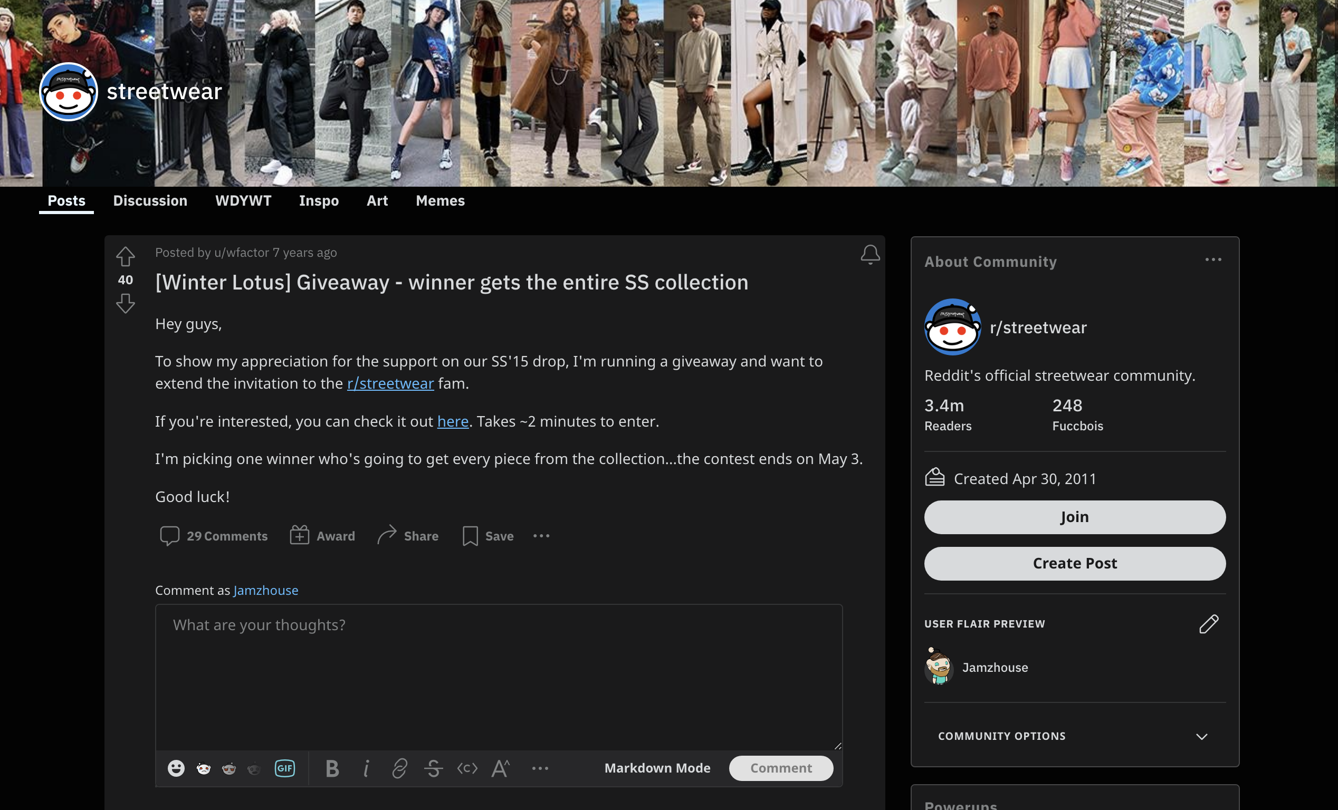Apply strikethrough formatting icon

click(x=433, y=768)
